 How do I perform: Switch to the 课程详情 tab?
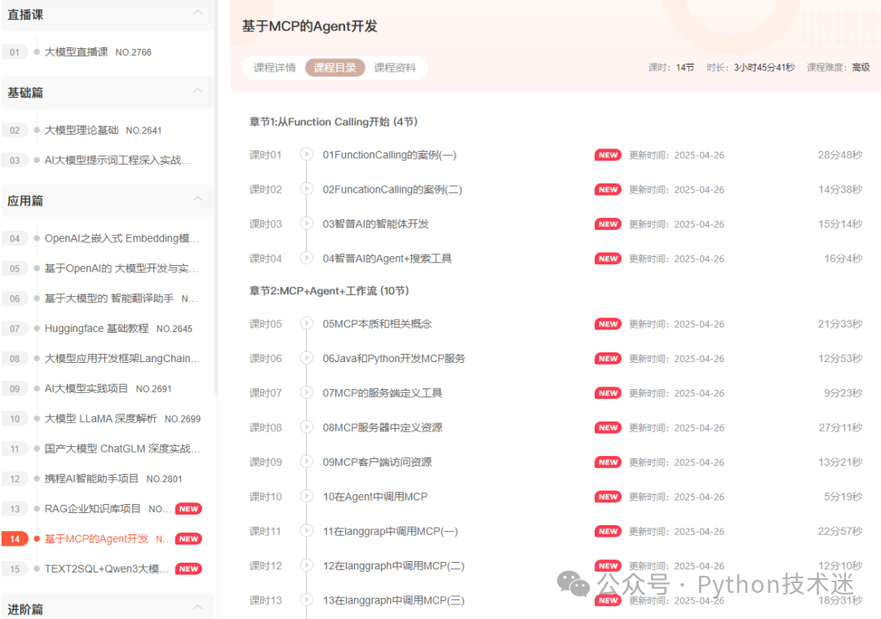click(275, 68)
